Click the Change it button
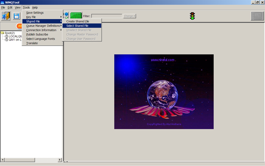265x166 pixels. pyautogui.click(x=130, y=16)
